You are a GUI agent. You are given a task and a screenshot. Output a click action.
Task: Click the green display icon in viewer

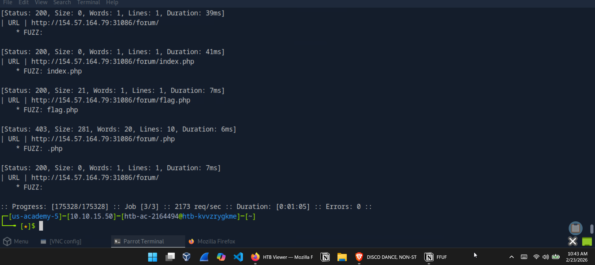tap(587, 241)
